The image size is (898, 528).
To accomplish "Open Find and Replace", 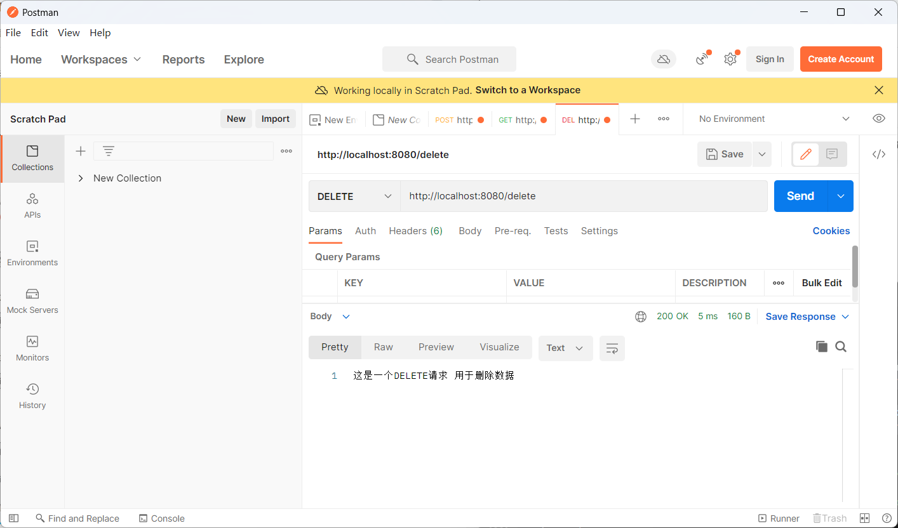I will pyautogui.click(x=77, y=518).
